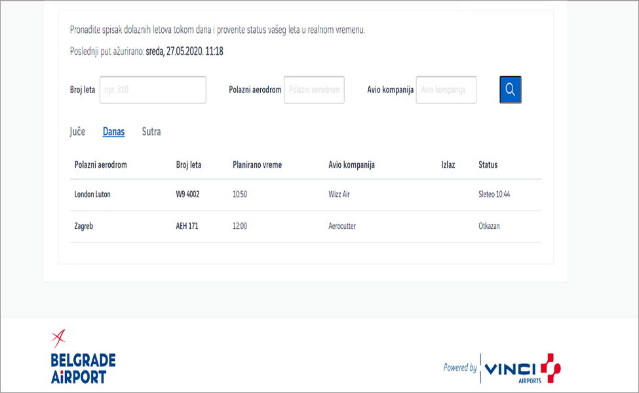Click the Status column header

[x=488, y=165]
